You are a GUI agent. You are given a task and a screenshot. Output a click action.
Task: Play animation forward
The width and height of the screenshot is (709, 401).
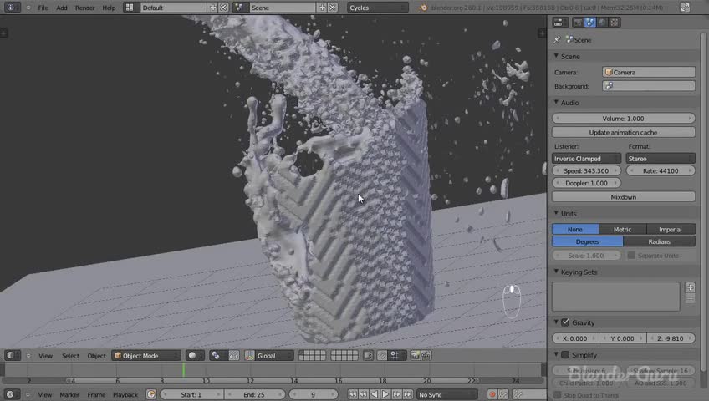tap(385, 394)
